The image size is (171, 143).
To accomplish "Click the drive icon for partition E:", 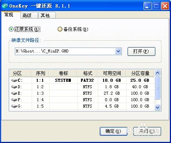I will click(14, 93).
